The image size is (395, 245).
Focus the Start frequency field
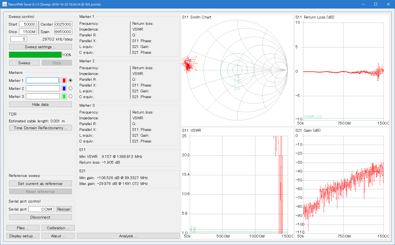pos(28,24)
